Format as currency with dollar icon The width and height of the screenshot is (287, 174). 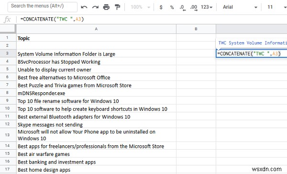click(x=161, y=7)
